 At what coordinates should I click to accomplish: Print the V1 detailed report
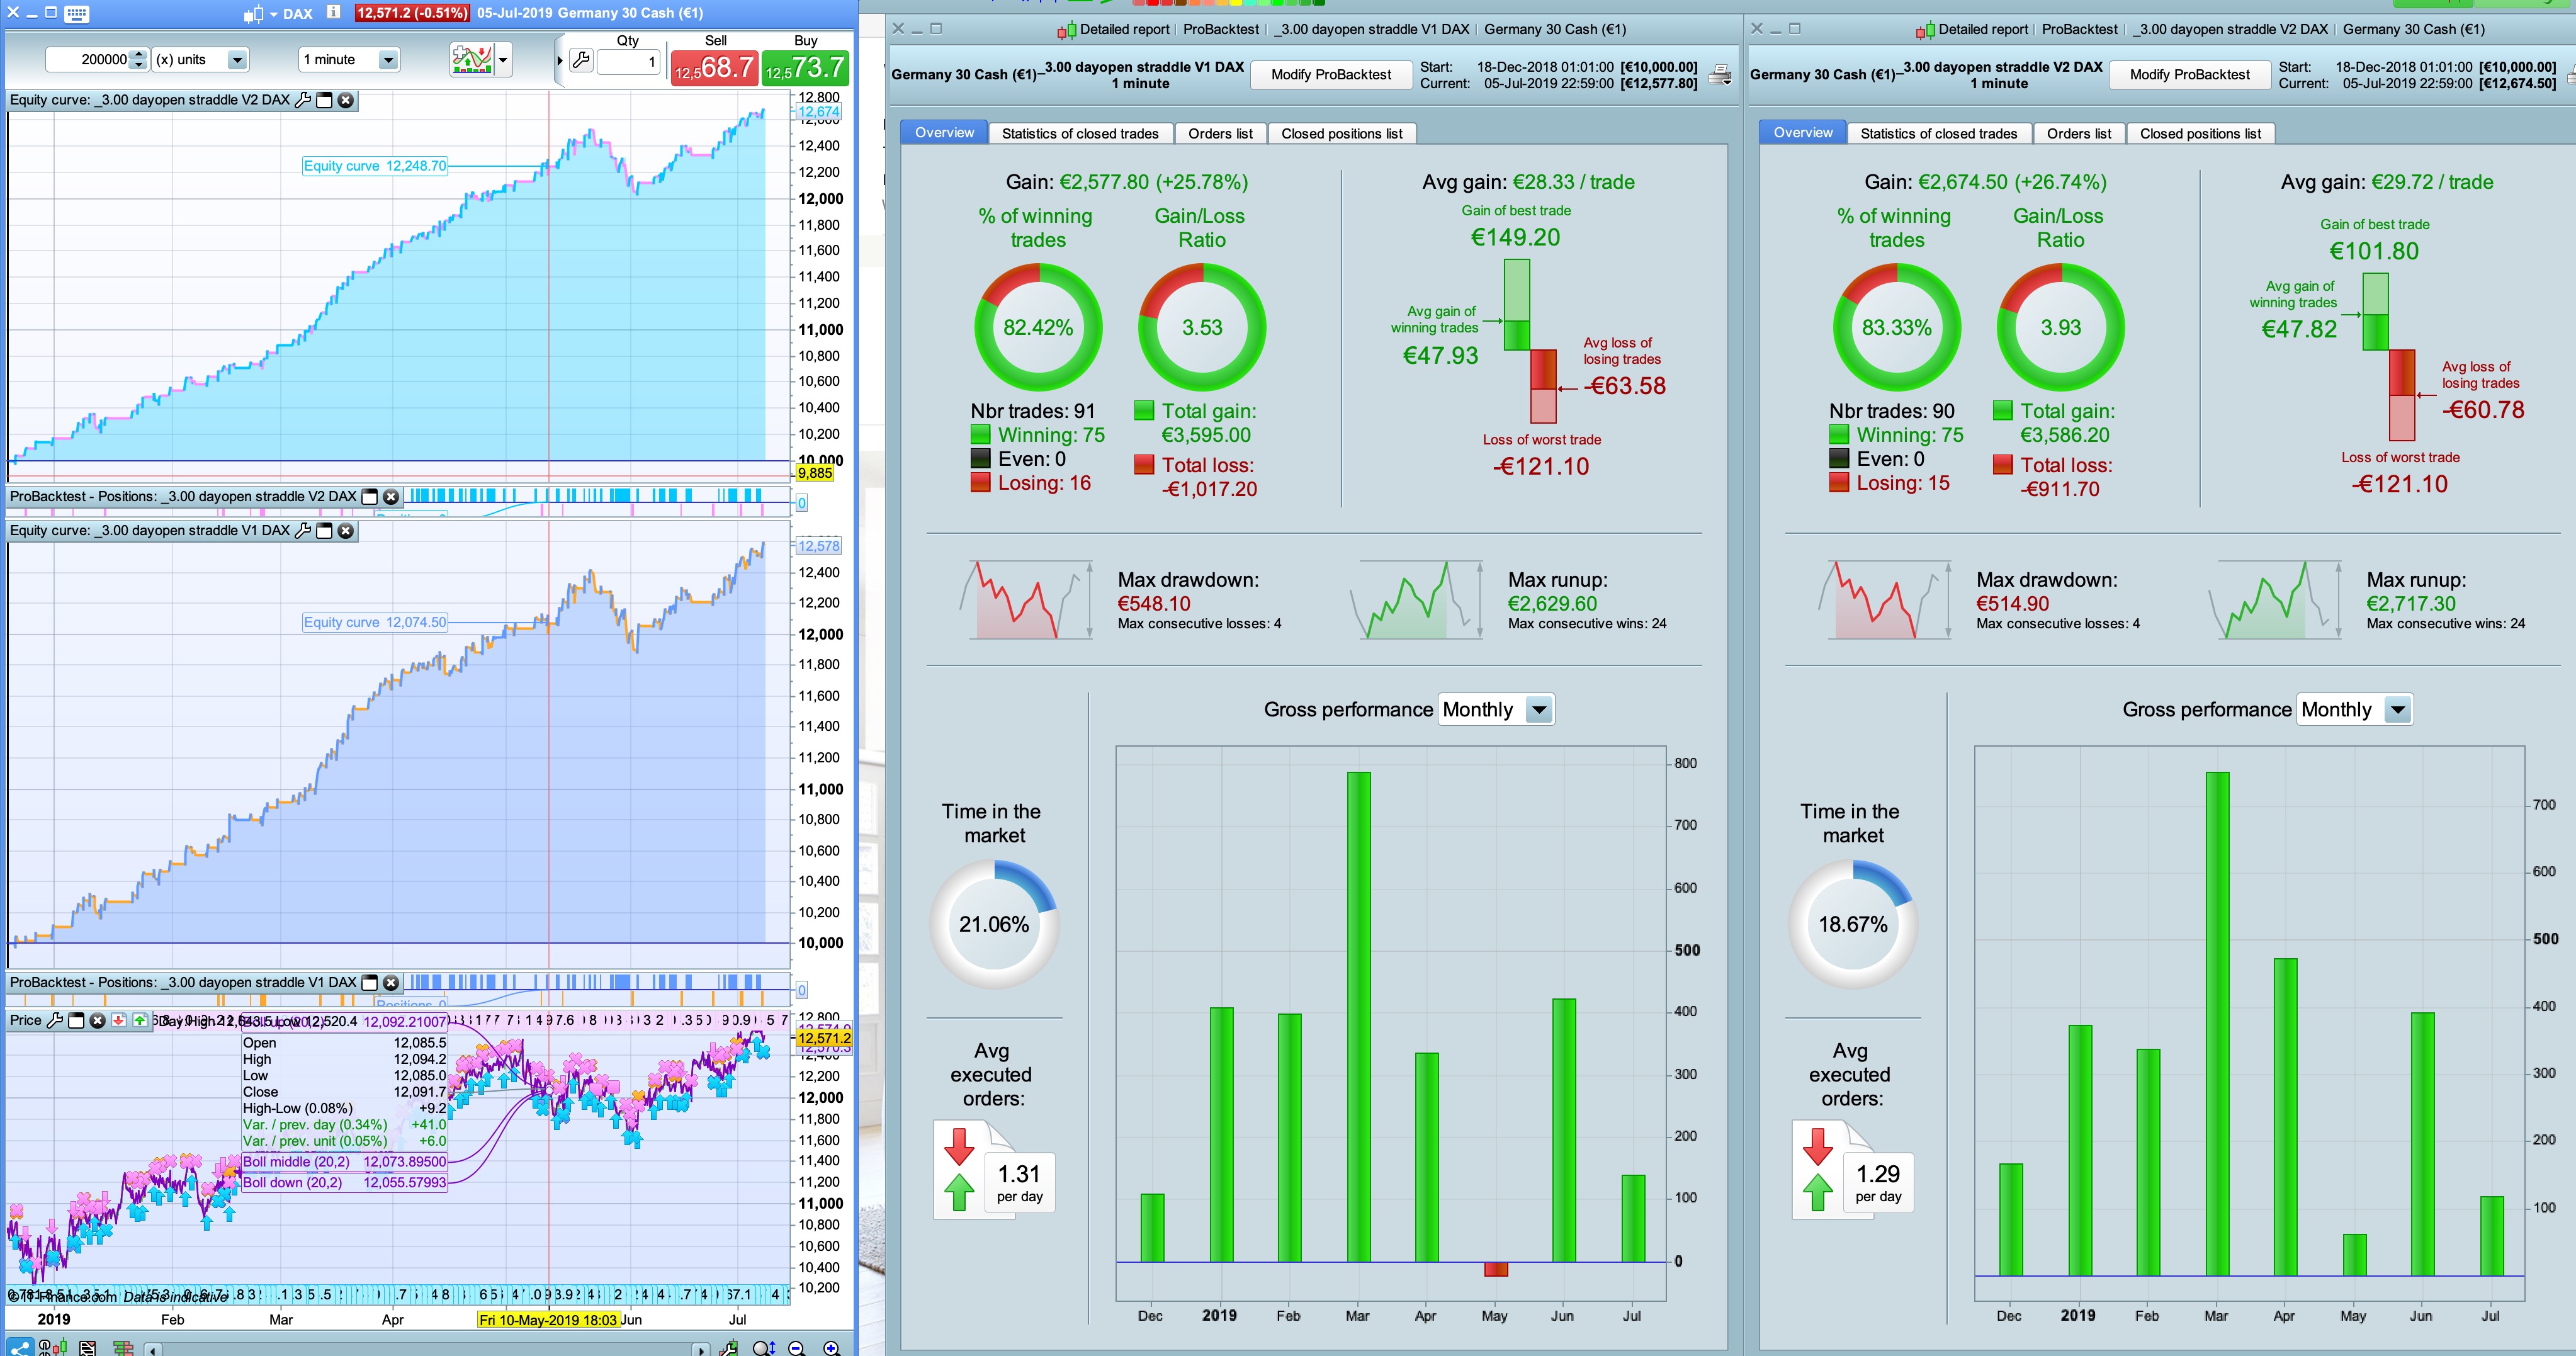[x=1720, y=75]
